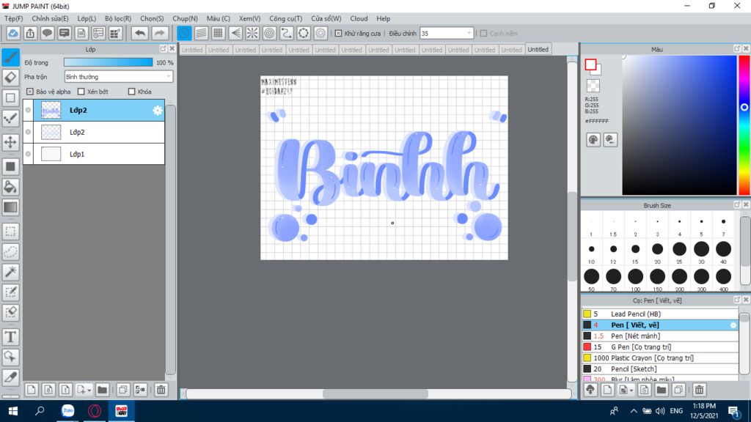Open the add layer dropdown arrow

(89, 390)
